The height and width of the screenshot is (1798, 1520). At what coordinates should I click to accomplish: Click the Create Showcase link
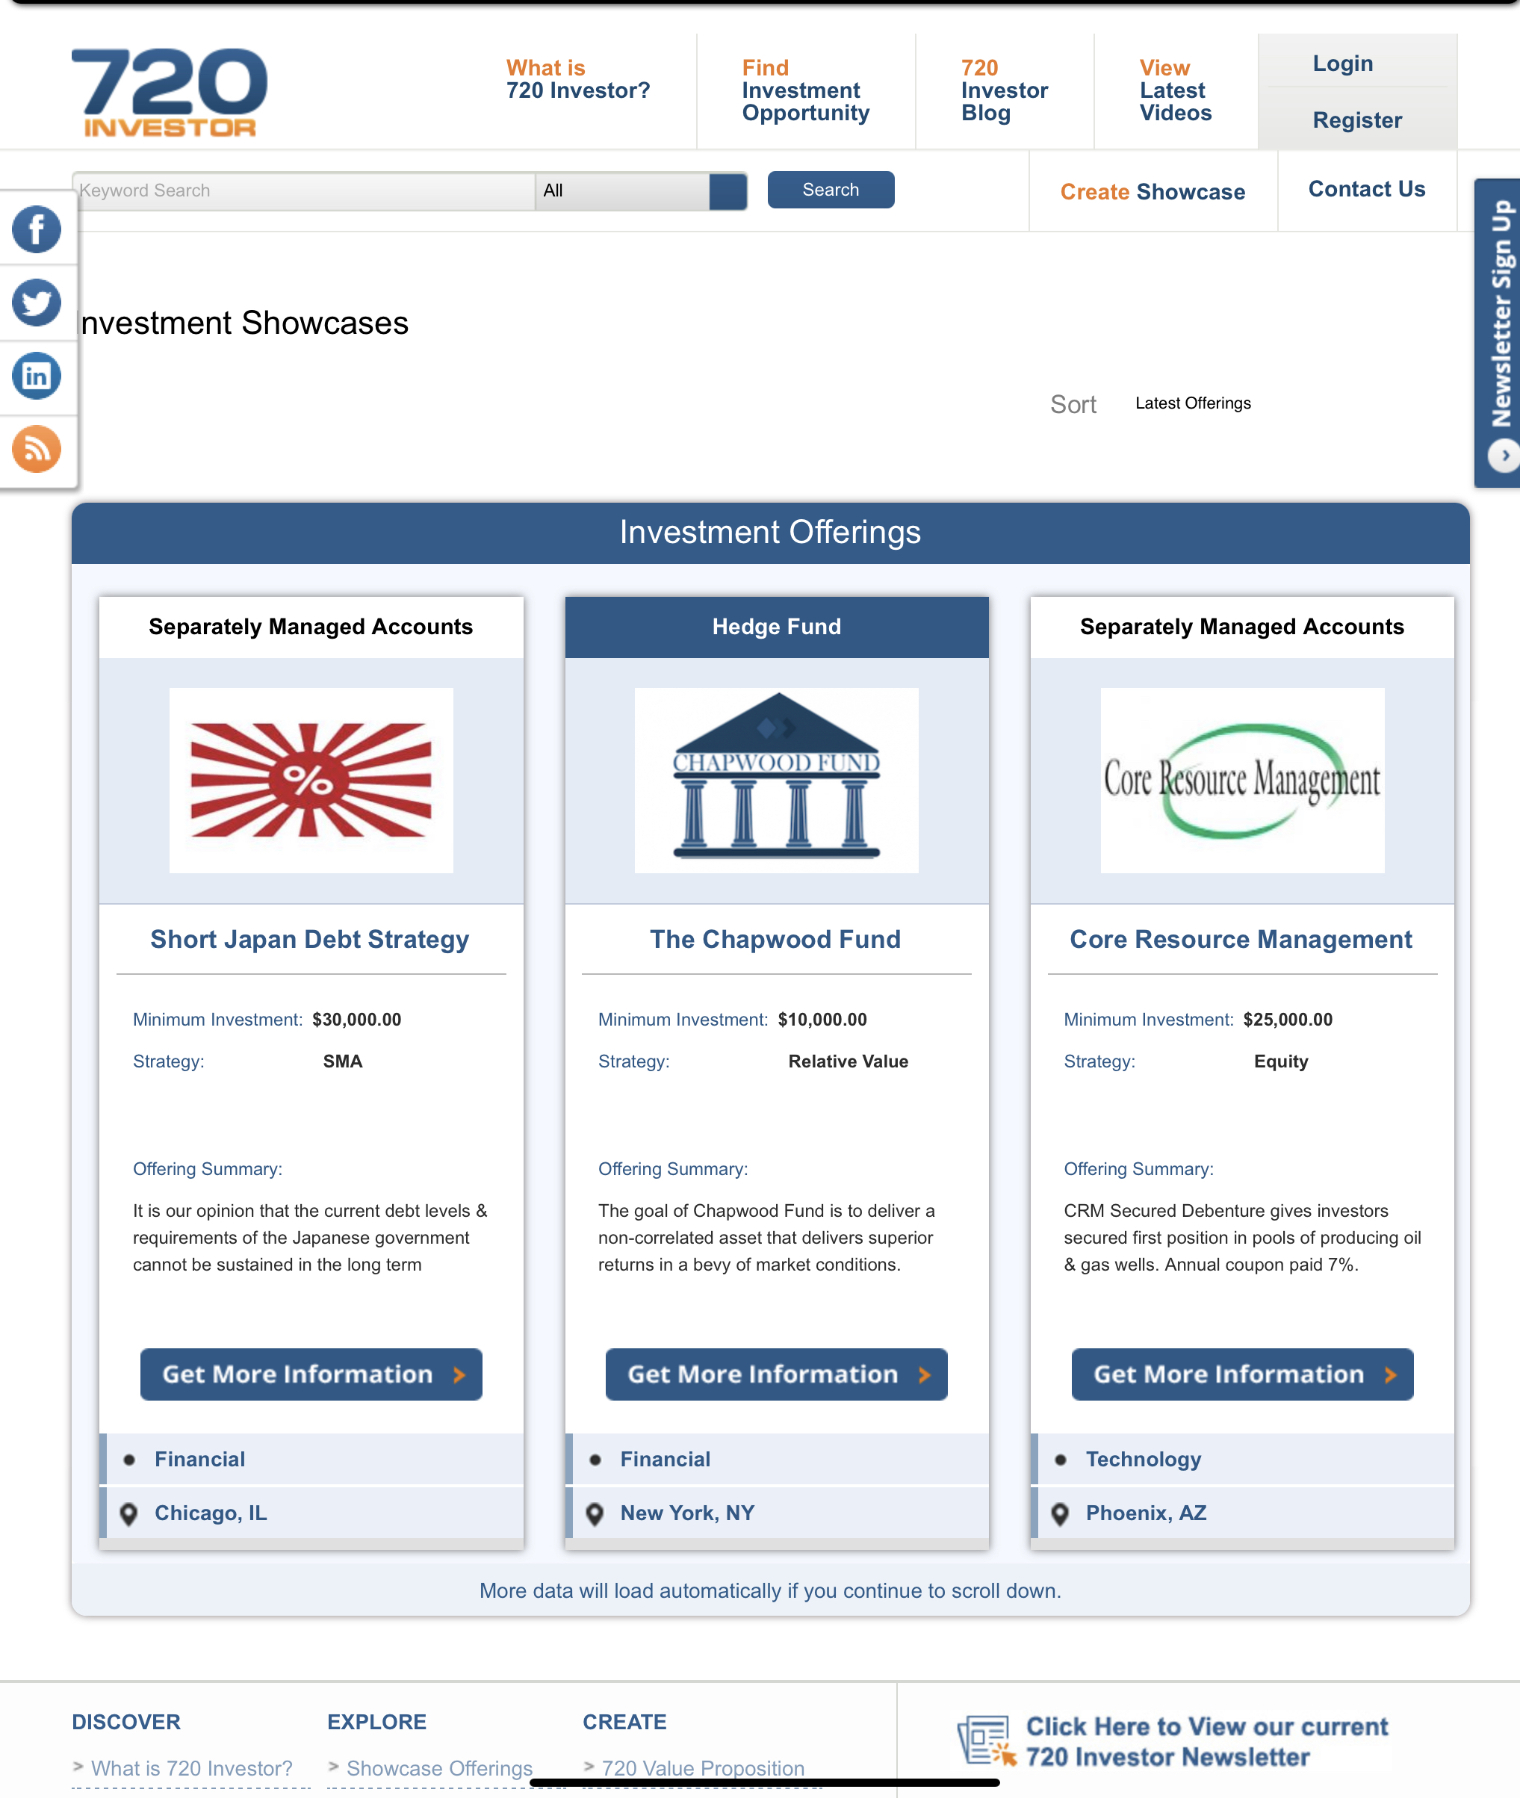tap(1152, 191)
